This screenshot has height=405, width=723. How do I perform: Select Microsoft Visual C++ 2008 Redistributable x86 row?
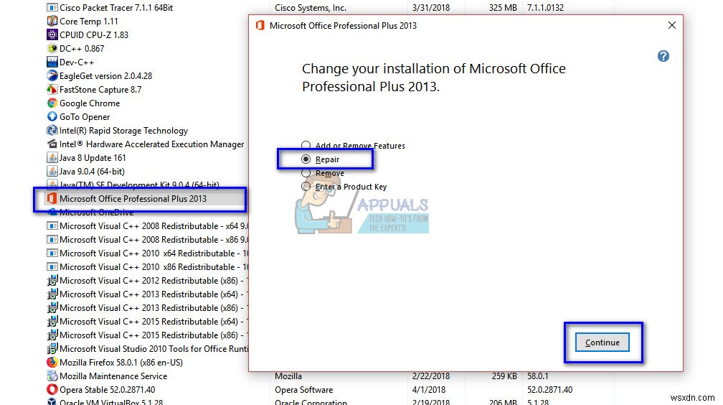point(153,240)
